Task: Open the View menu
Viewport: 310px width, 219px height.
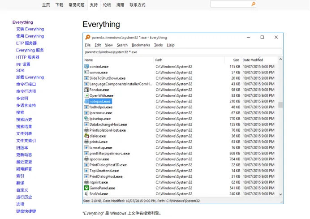Action: click(109, 45)
